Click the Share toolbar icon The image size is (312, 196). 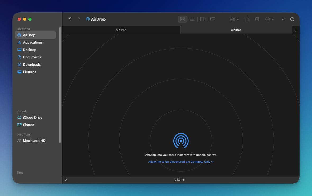pos(247,19)
